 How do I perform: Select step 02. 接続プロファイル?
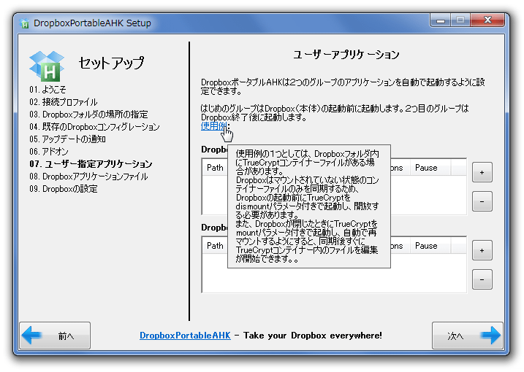[x=64, y=102]
